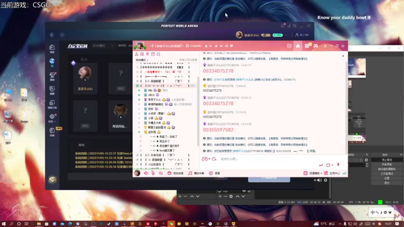Open the channel template dropdown
This screenshot has width=404, height=227.
pyautogui.click(x=313, y=173)
